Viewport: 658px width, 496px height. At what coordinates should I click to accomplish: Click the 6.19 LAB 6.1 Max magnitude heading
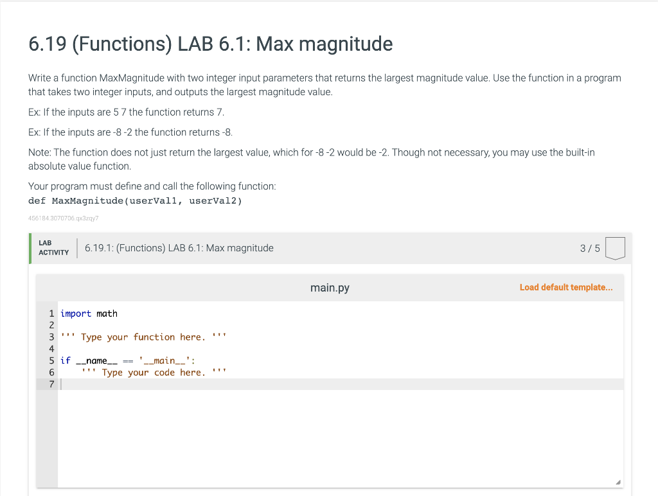(211, 44)
